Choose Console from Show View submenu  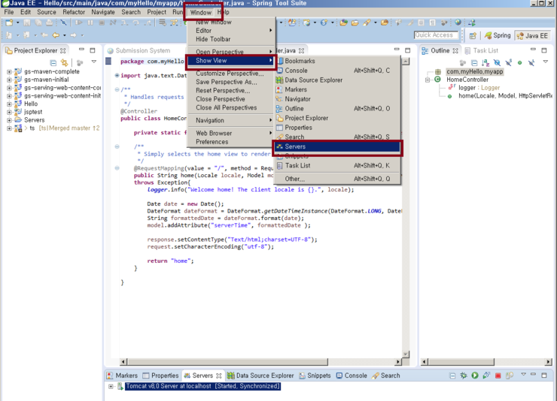click(x=337, y=71)
